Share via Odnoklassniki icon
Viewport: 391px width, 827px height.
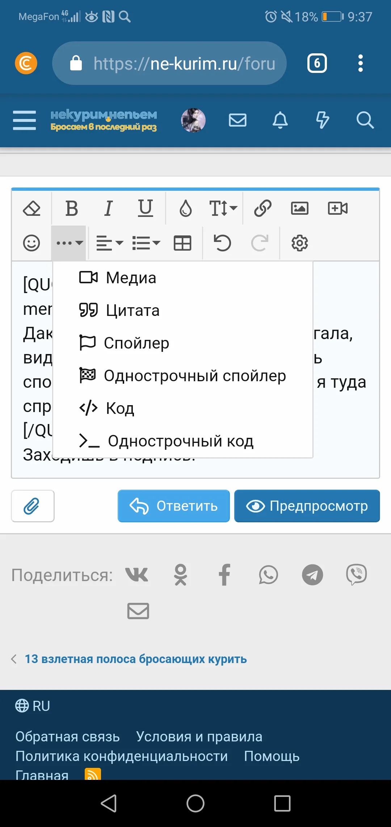click(x=180, y=575)
